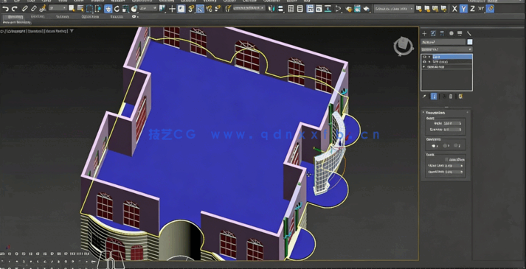
Task: Toggle Keyboard Shortcut Override button
Action: click(181, 9)
